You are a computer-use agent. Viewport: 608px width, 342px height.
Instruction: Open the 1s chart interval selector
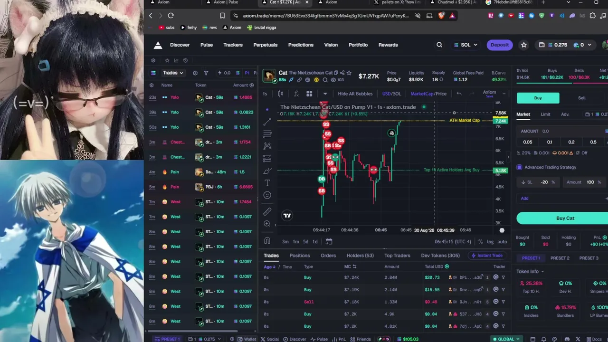[265, 94]
